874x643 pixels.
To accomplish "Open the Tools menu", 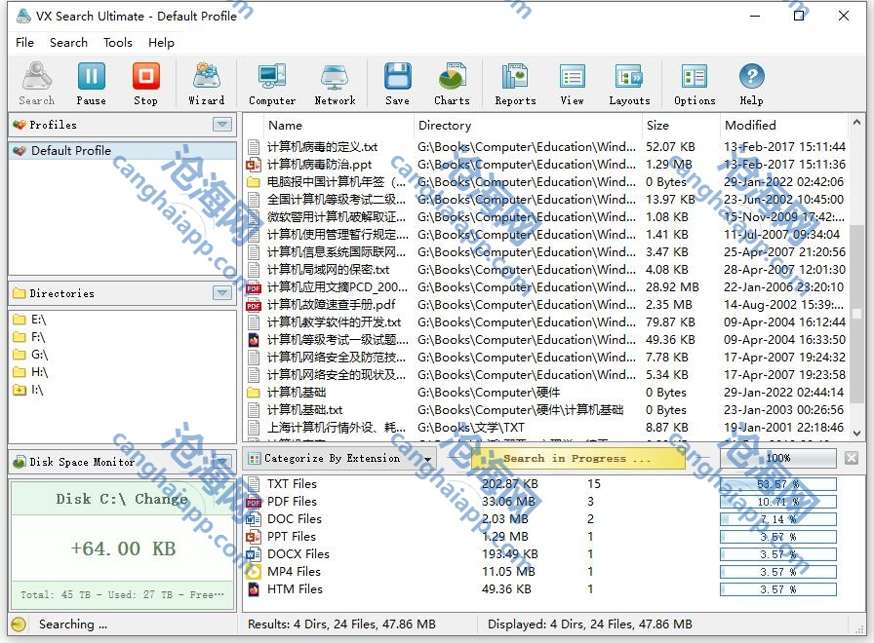I will [x=118, y=42].
